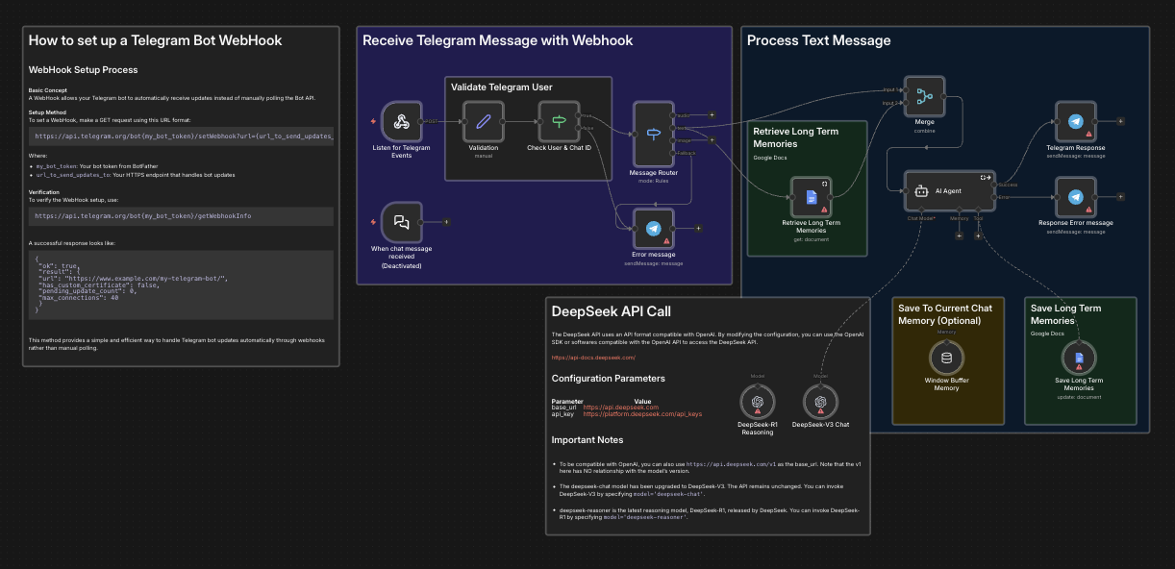Image resolution: width=1175 pixels, height=569 pixels.
Task: Click the trigger lightning bolt beside chat message node
Action: coord(373,222)
